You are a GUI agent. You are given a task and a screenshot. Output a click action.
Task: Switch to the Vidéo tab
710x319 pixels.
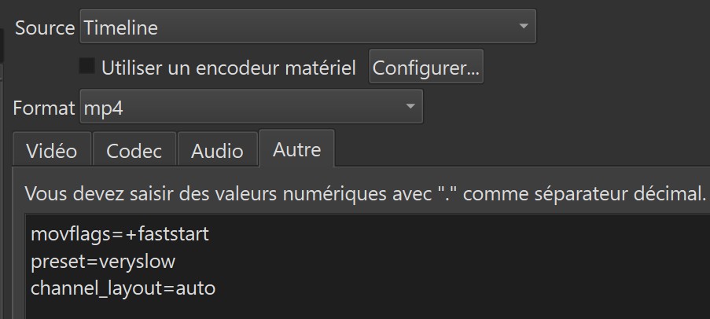click(x=52, y=150)
